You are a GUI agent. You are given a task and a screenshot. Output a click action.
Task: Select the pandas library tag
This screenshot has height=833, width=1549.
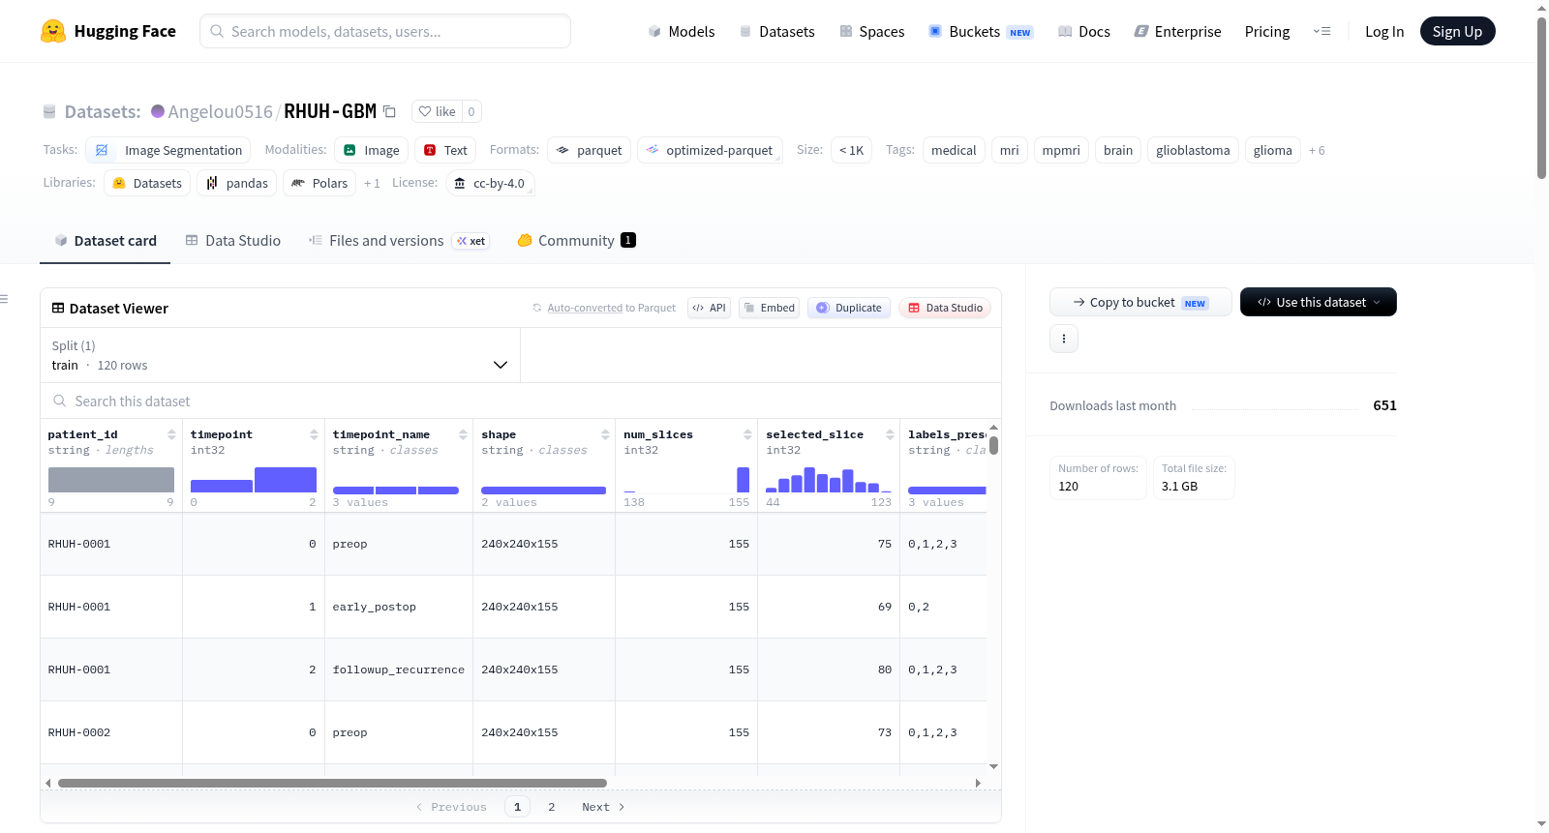coord(237,183)
